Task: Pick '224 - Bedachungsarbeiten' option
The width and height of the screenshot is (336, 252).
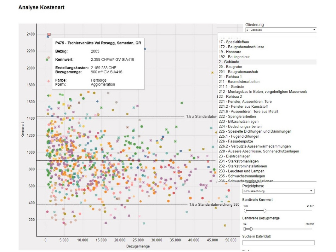Action: pos(267,126)
